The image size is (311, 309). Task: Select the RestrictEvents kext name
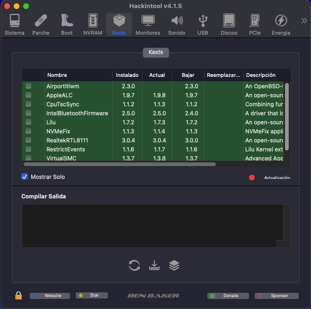point(66,149)
